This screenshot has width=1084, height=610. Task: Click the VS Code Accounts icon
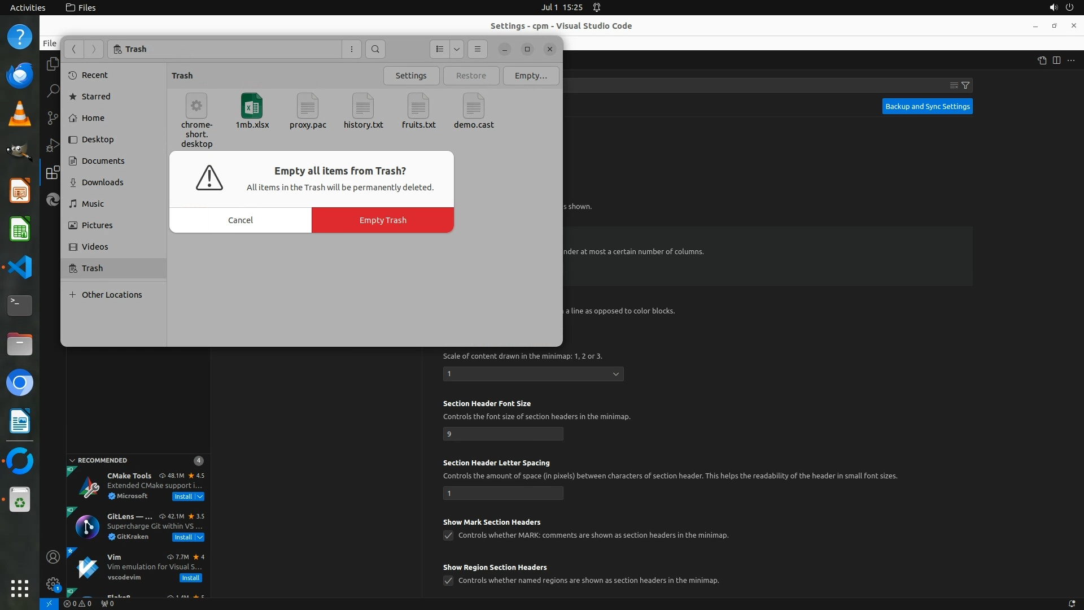tap(53, 557)
